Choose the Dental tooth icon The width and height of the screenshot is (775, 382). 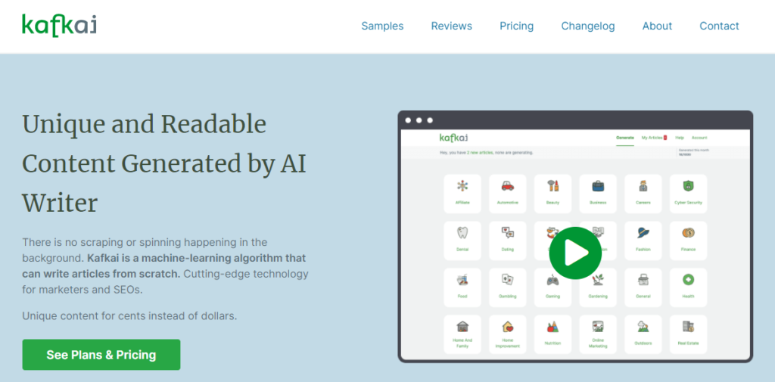462,234
